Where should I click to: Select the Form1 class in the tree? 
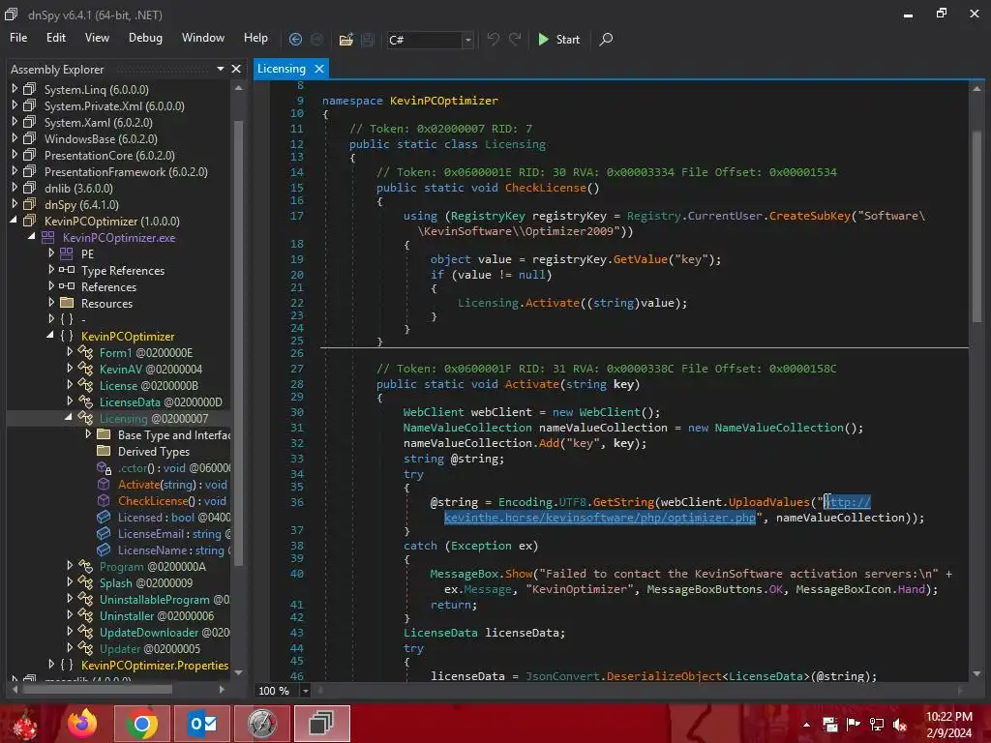click(146, 352)
